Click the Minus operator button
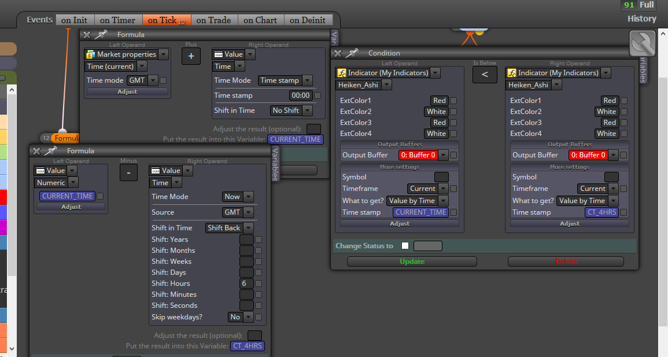The height and width of the screenshot is (357, 668). click(128, 172)
